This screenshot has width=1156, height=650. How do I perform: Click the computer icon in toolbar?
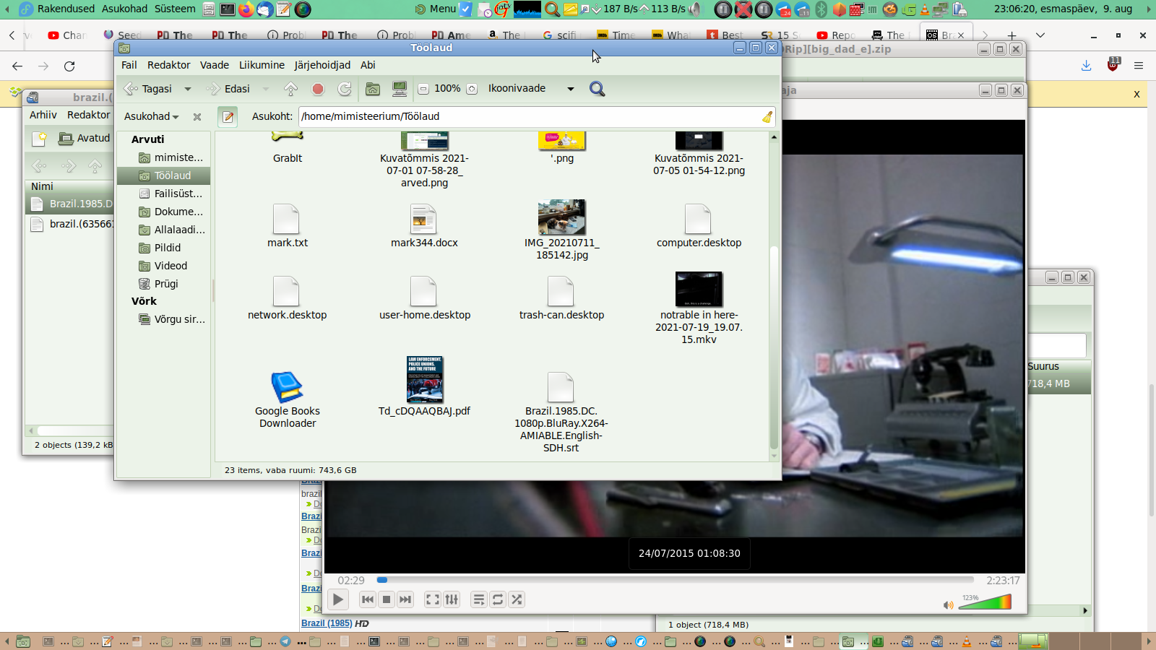coord(399,89)
